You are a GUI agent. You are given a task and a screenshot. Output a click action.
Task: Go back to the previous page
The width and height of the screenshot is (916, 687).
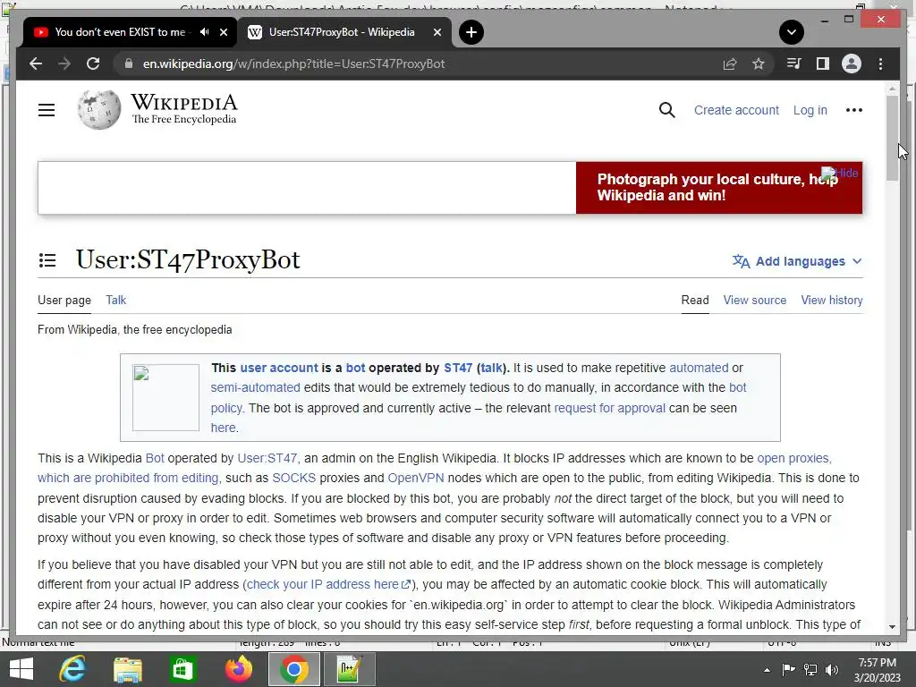tap(36, 64)
